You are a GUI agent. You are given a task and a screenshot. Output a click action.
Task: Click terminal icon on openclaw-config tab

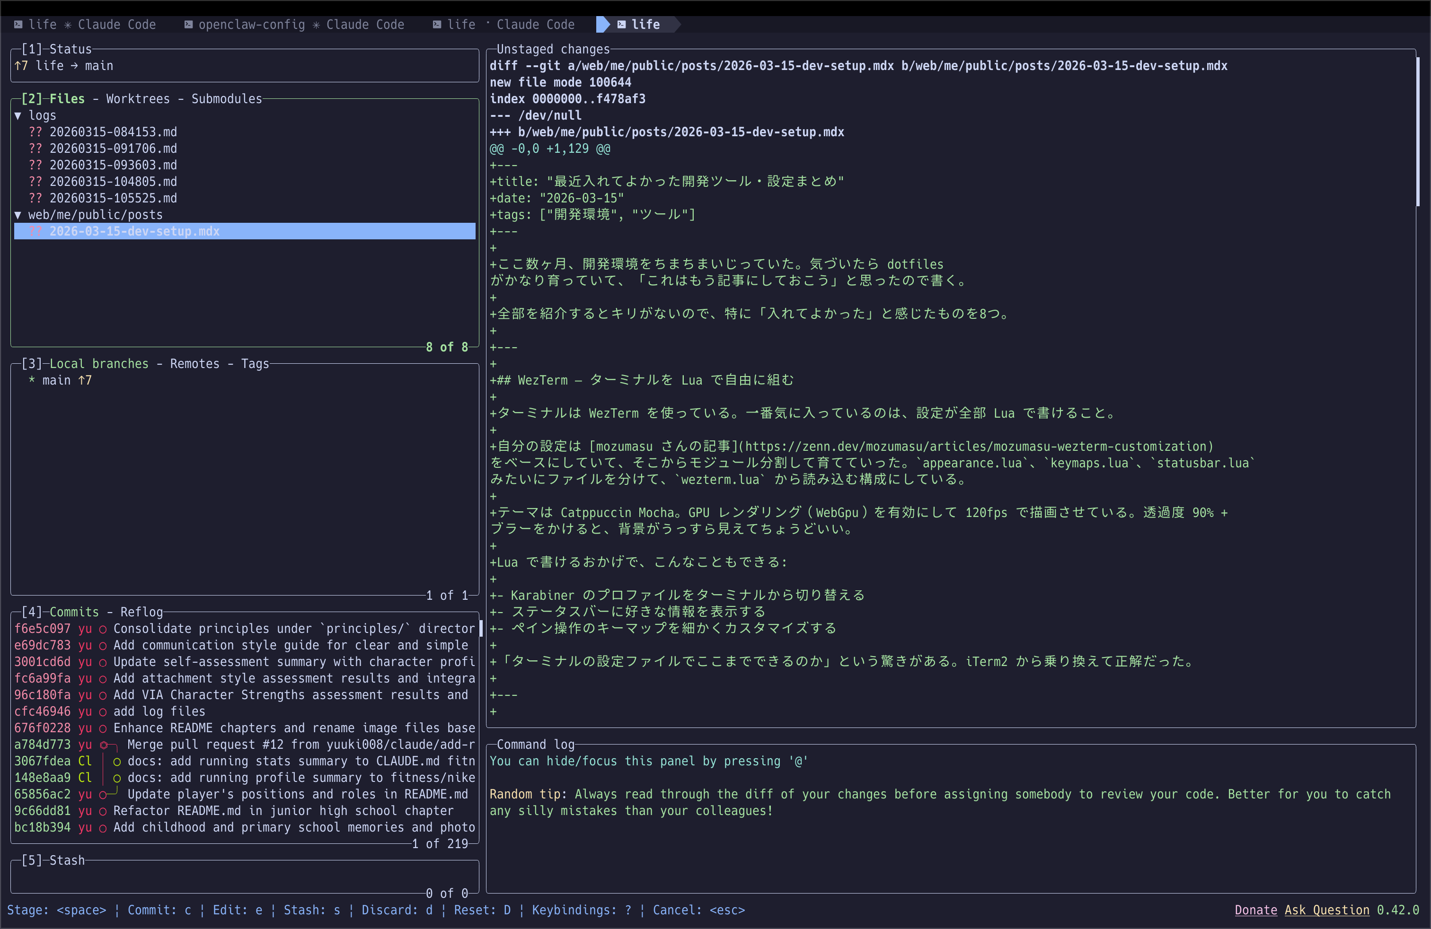188,25
